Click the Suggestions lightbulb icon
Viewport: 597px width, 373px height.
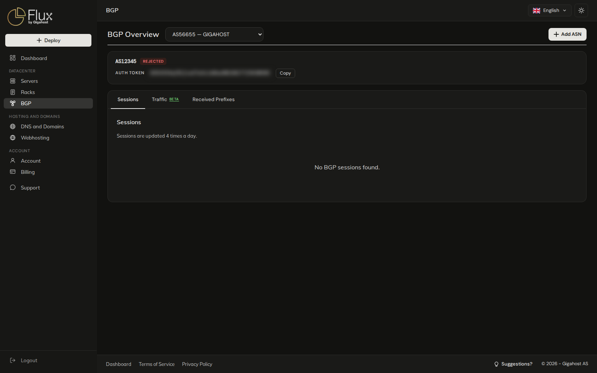496,364
